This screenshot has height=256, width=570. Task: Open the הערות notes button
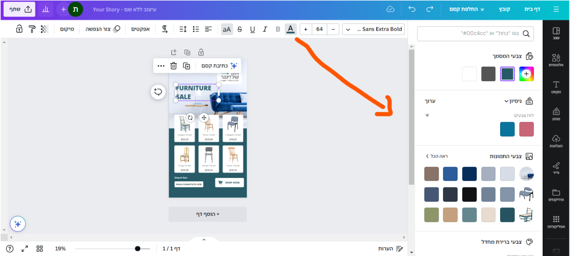click(x=391, y=248)
